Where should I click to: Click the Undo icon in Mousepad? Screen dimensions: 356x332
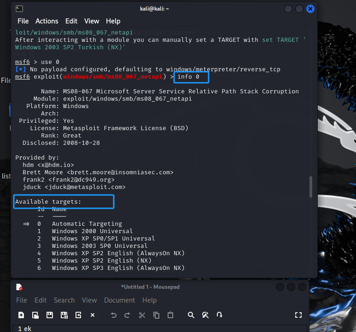[x=113, y=315]
